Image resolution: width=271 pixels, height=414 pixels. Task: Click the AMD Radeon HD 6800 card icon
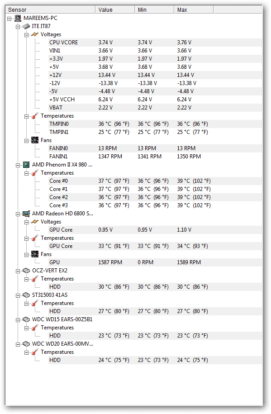(26, 214)
